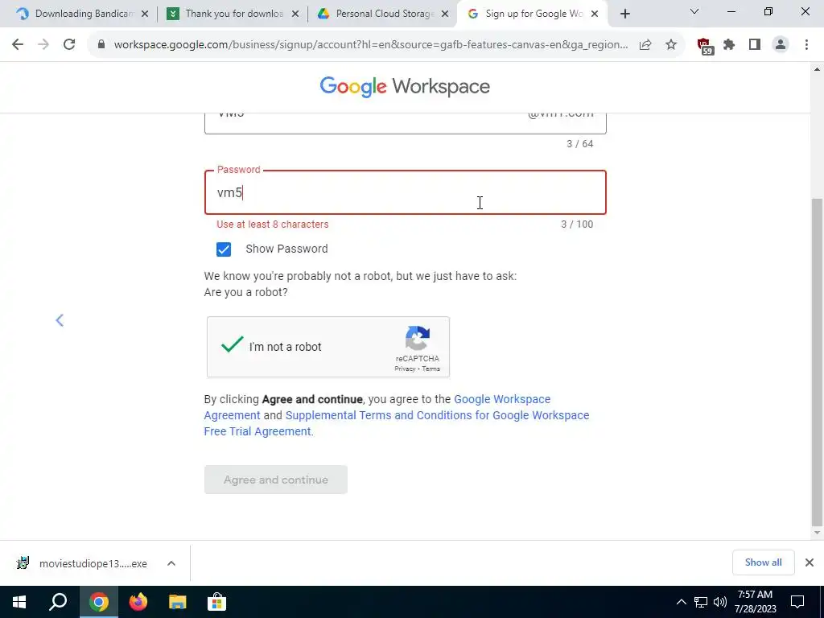824x618 pixels.
Task: Open Chrome three-dot menu
Action: pos(806,45)
